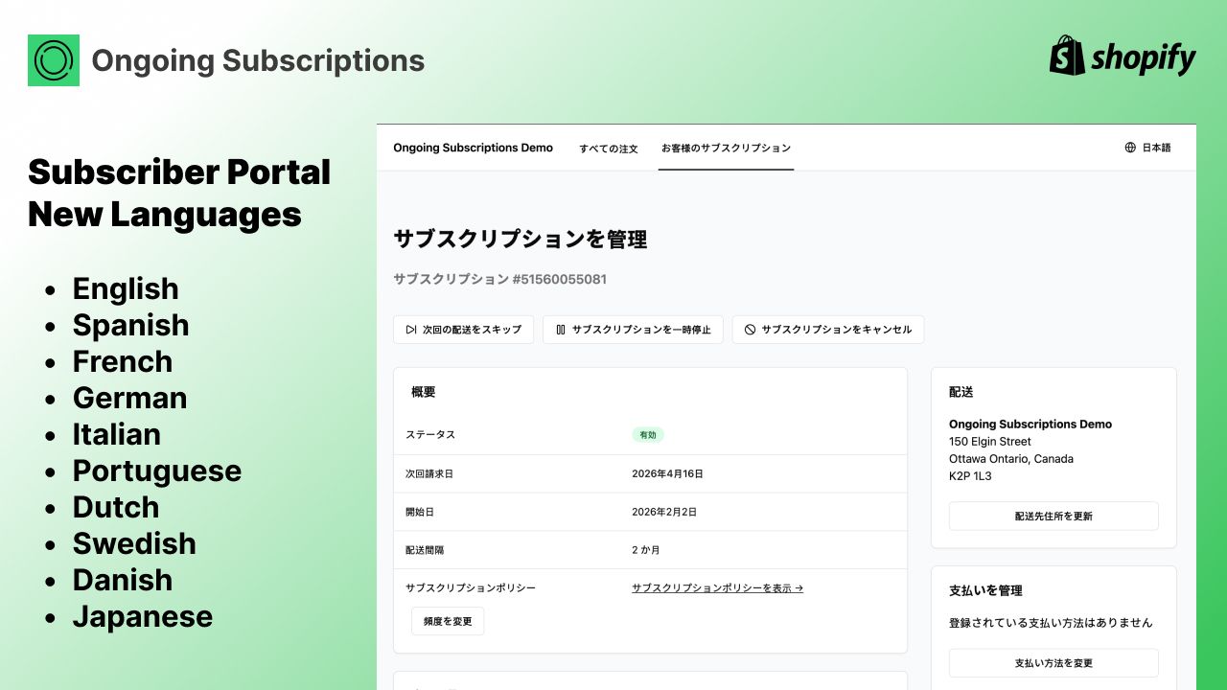Click 配送先住所を更新 button
Viewport: 1227px width, 690px height.
coord(1053,516)
